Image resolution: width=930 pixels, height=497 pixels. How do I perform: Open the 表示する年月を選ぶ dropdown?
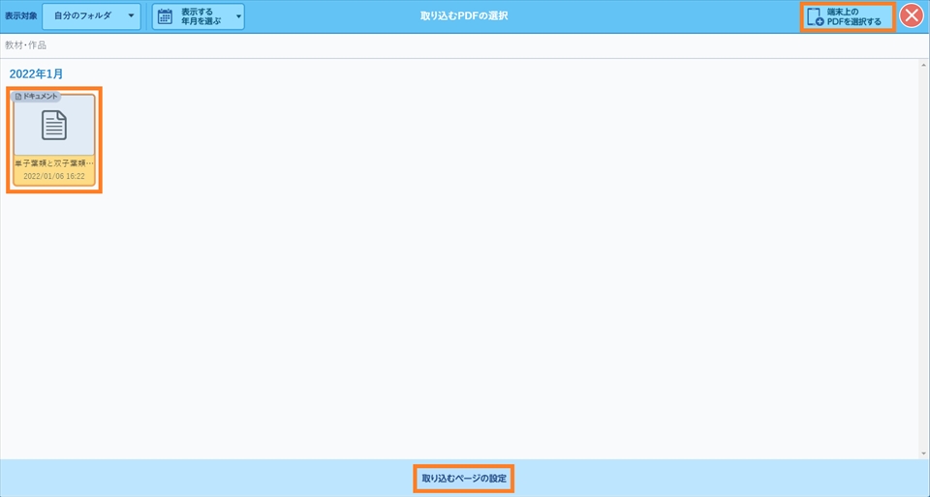199,16
